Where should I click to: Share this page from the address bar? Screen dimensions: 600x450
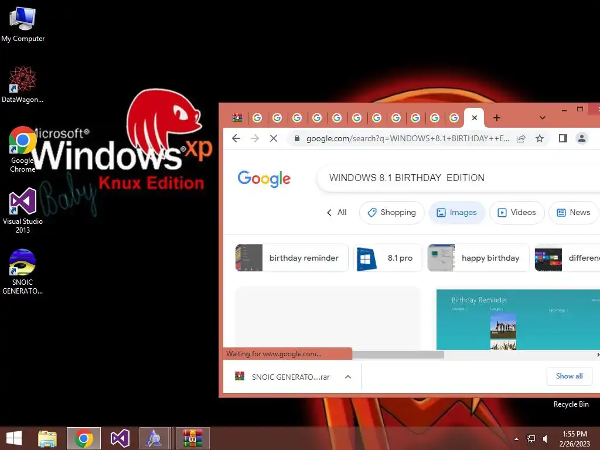521,138
